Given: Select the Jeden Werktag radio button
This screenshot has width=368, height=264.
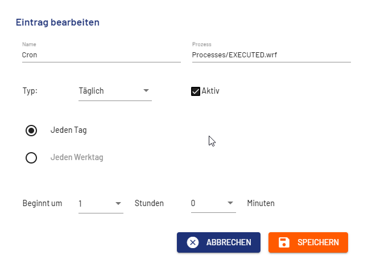Looking at the screenshot, I should pos(31,157).
